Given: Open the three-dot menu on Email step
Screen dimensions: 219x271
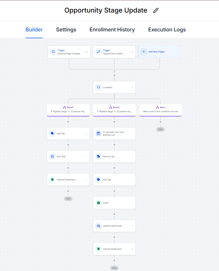Looking at the screenshot, I should tap(132, 203).
